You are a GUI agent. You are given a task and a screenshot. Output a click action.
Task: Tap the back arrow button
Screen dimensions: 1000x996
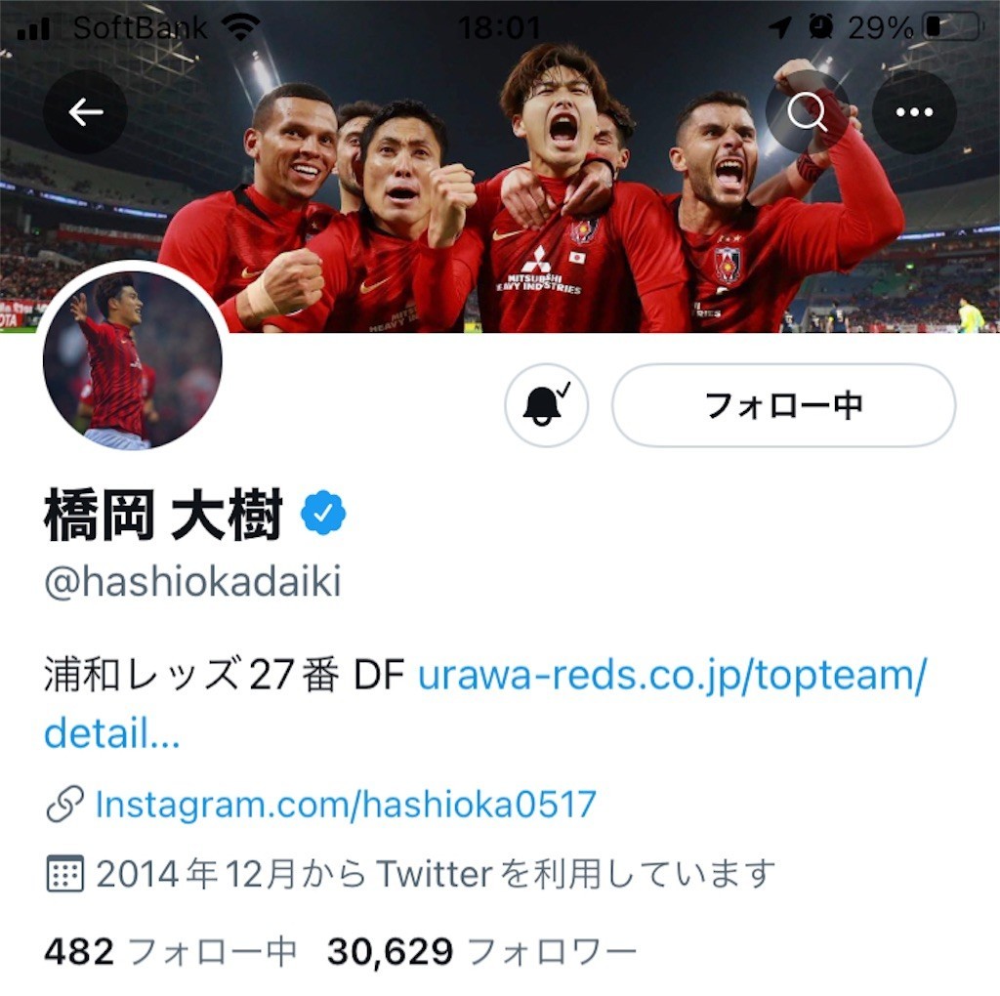85,112
